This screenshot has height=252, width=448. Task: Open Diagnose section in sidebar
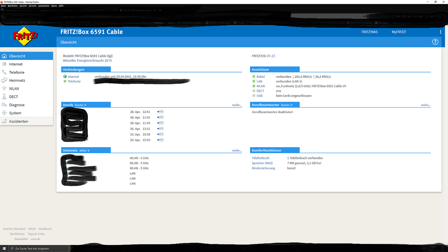[x=26, y=105]
